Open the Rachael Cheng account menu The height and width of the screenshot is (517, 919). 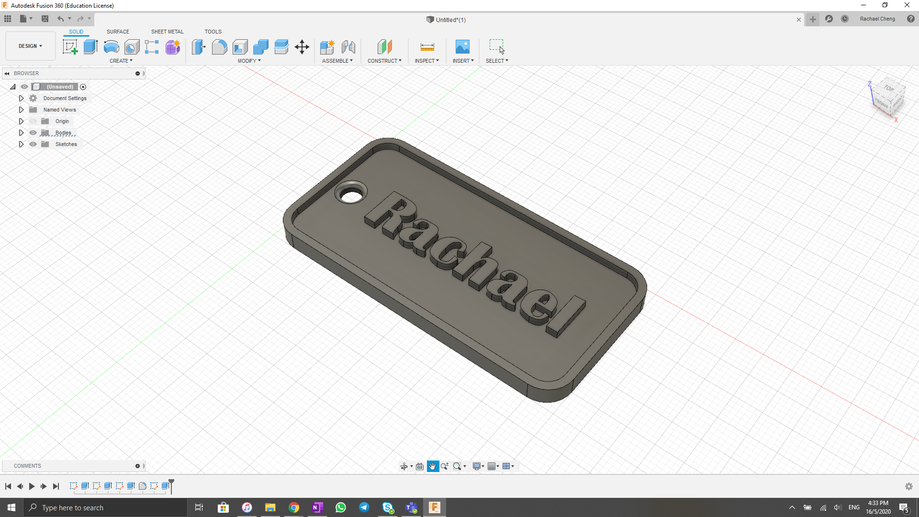[x=877, y=19]
